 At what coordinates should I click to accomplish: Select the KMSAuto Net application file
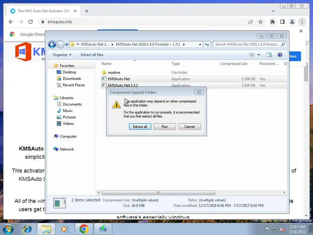(x=119, y=79)
